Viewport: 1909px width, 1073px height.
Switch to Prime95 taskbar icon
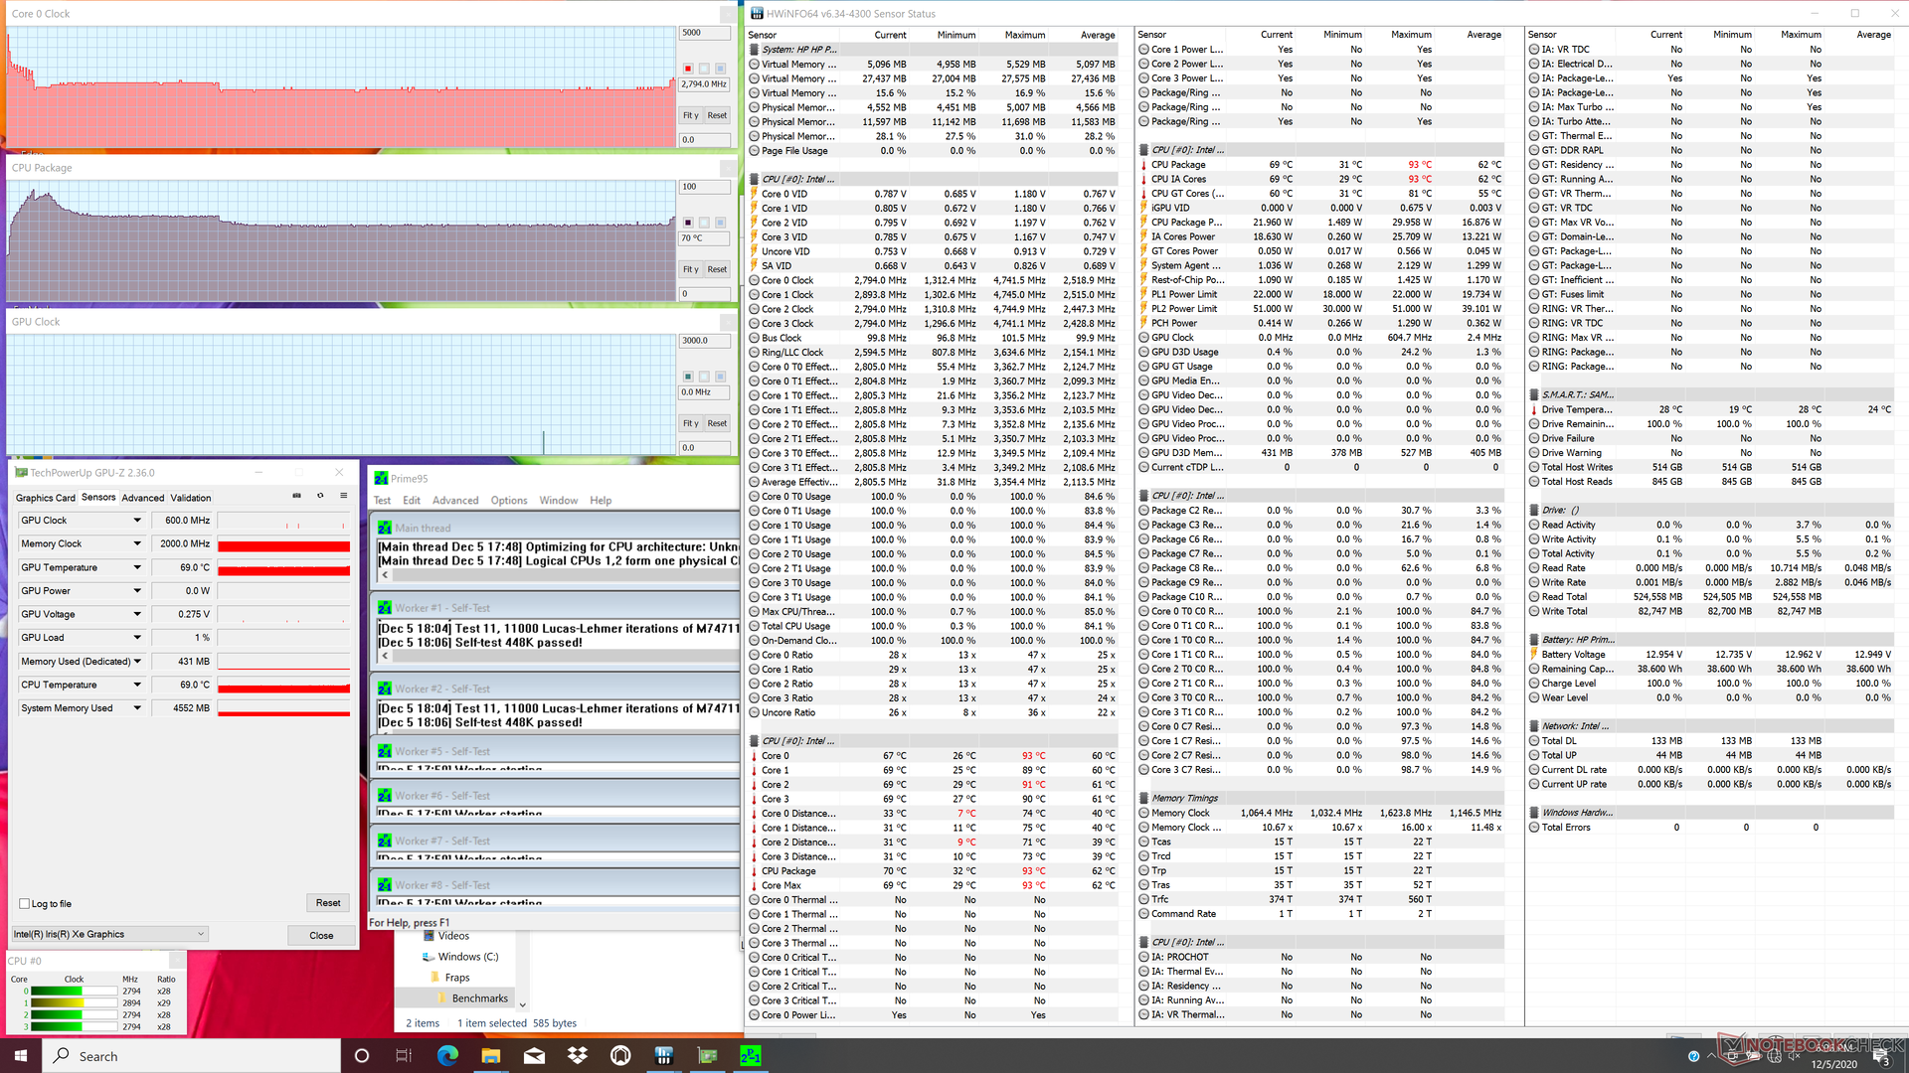point(751,1055)
